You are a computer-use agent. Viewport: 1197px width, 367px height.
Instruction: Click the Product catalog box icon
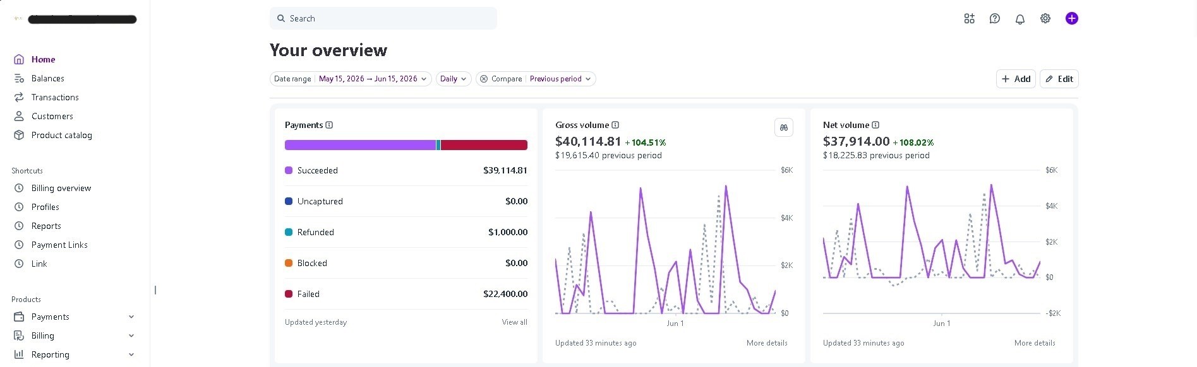click(x=19, y=135)
